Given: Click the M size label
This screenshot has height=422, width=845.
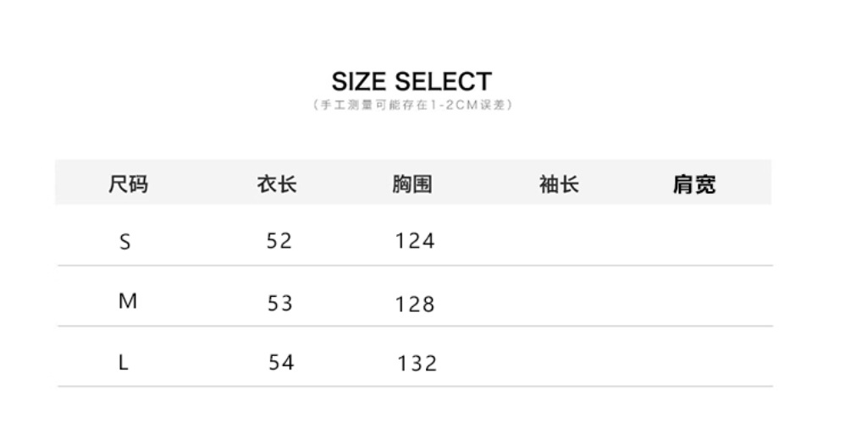Looking at the screenshot, I should [x=127, y=302].
